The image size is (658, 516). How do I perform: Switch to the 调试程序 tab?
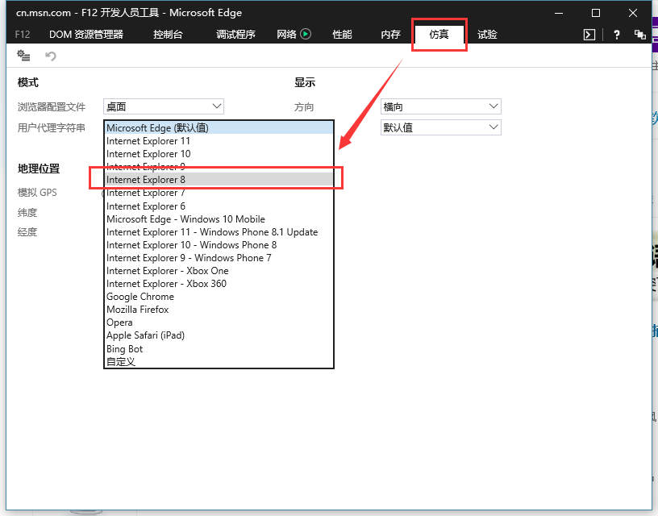(x=235, y=35)
